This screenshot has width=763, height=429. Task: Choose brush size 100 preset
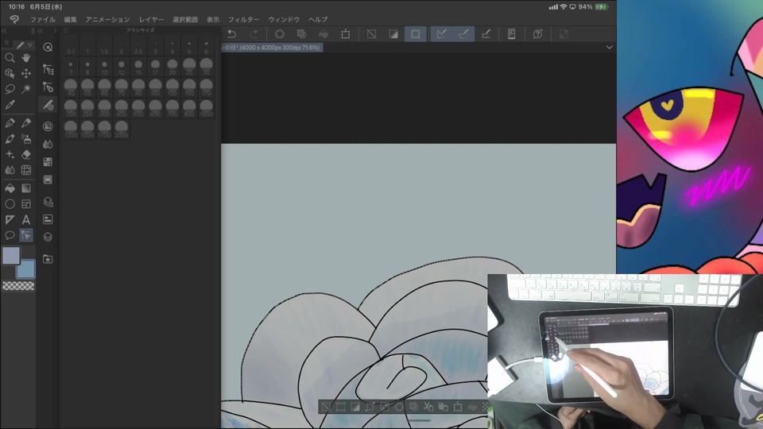click(155, 88)
